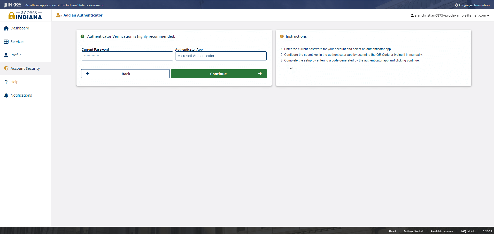The width and height of the screenshot is (494, 234).
Task: Open the Authenticator App dropdown
Action: [221, 56]
